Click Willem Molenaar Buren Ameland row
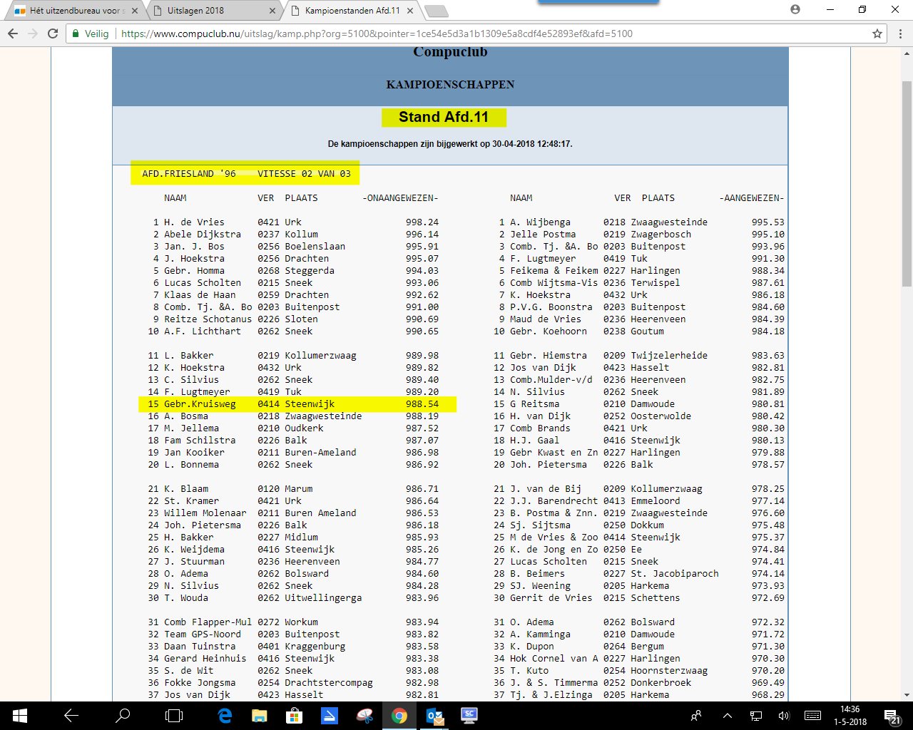913x730 pixels. [x=293, y=513]
